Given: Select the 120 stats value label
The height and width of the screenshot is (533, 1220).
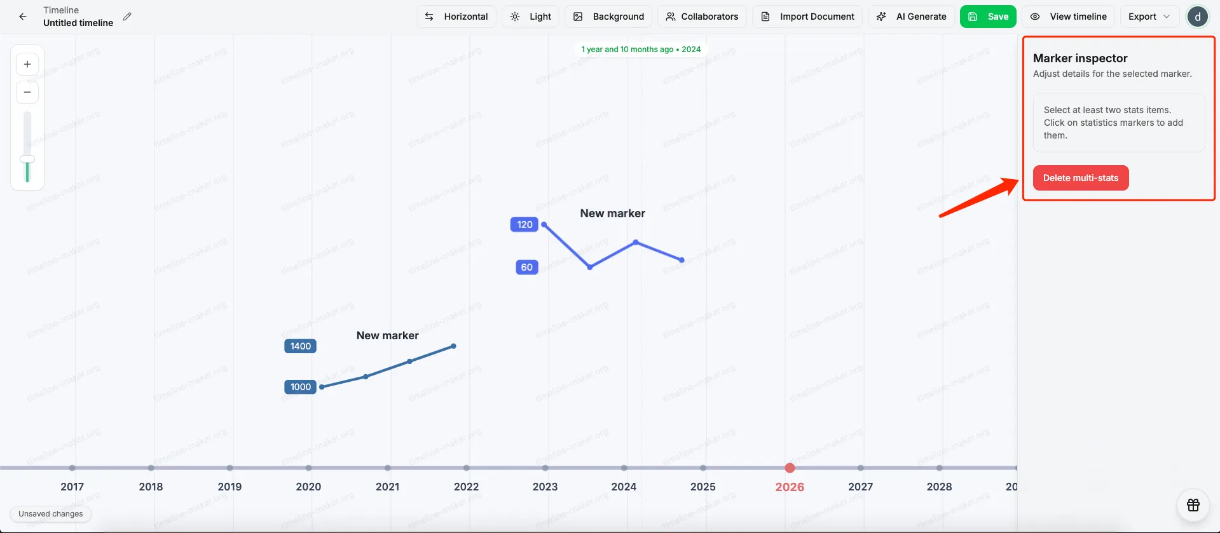Looking at the screenshot, I should (524, 225).
